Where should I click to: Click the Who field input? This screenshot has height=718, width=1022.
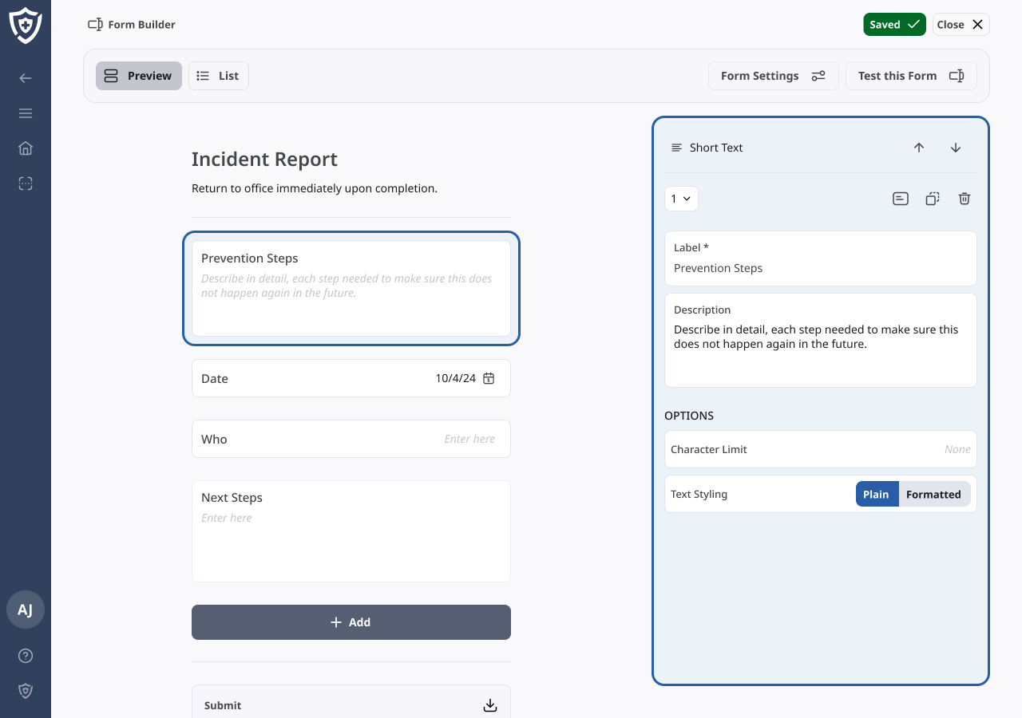pos(351,439)
